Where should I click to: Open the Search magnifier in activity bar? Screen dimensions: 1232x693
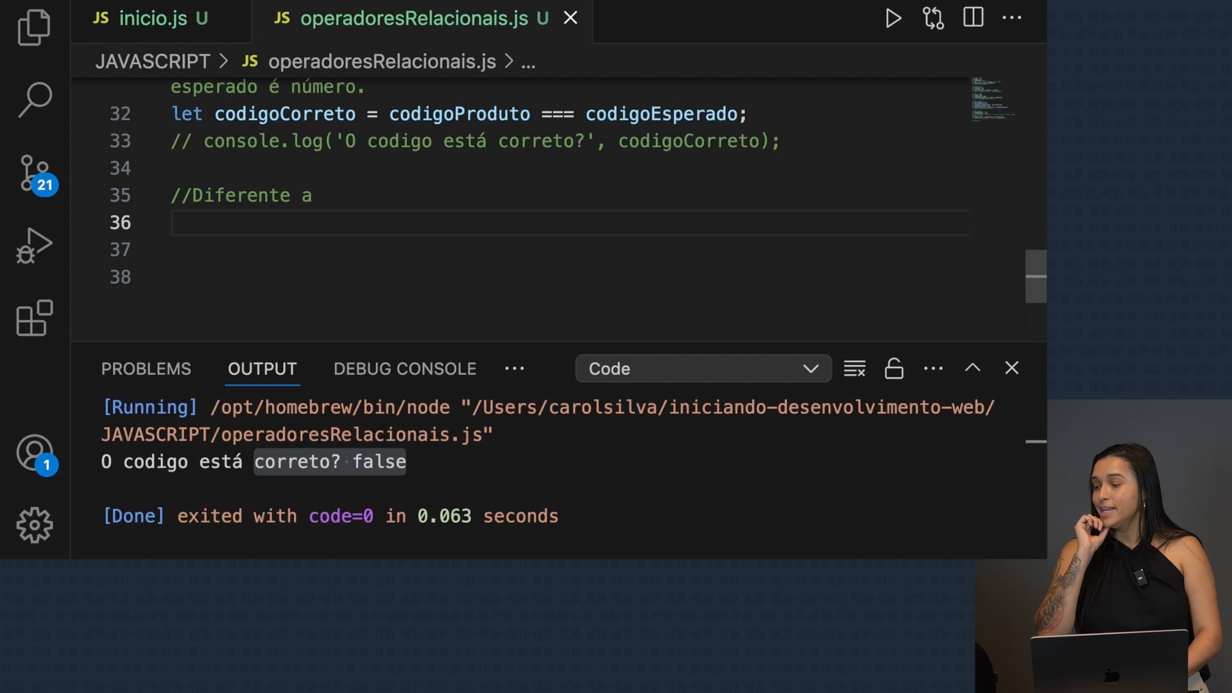35,99
